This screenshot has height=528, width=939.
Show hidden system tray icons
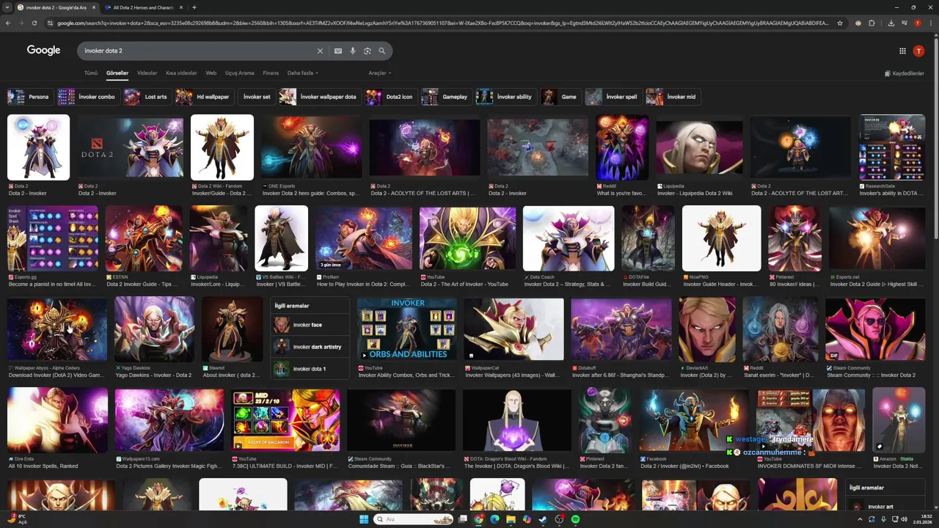tap(860, 519)
